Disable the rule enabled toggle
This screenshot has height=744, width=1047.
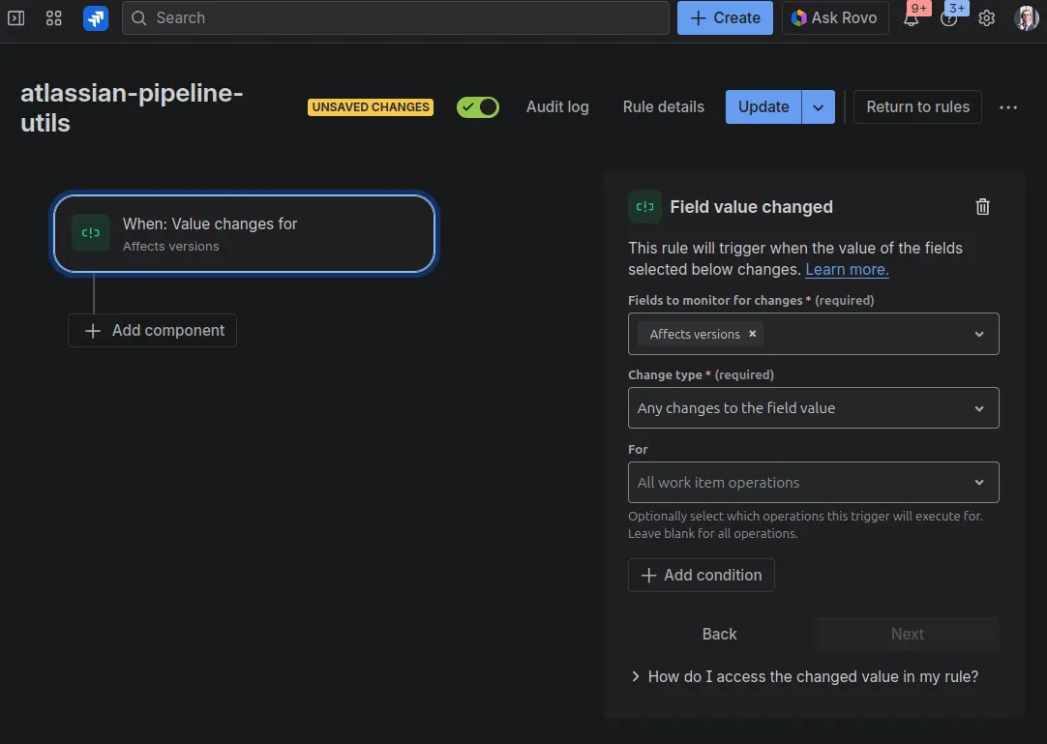point(478,107)
